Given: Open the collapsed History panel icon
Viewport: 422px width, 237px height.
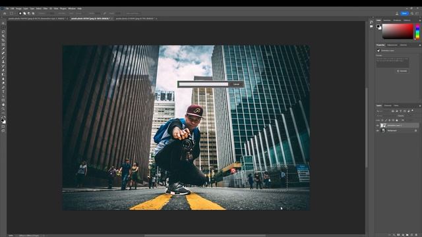Looking at the screenshot, I should coord(371,22).
